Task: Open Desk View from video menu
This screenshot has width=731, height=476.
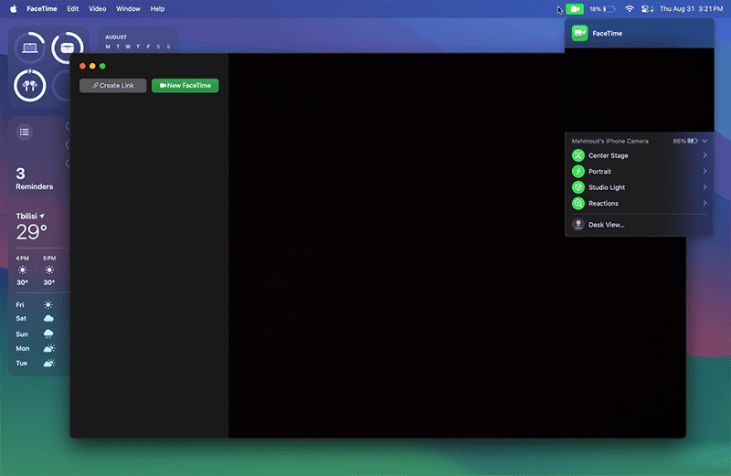Action: [x=639, y=225]
